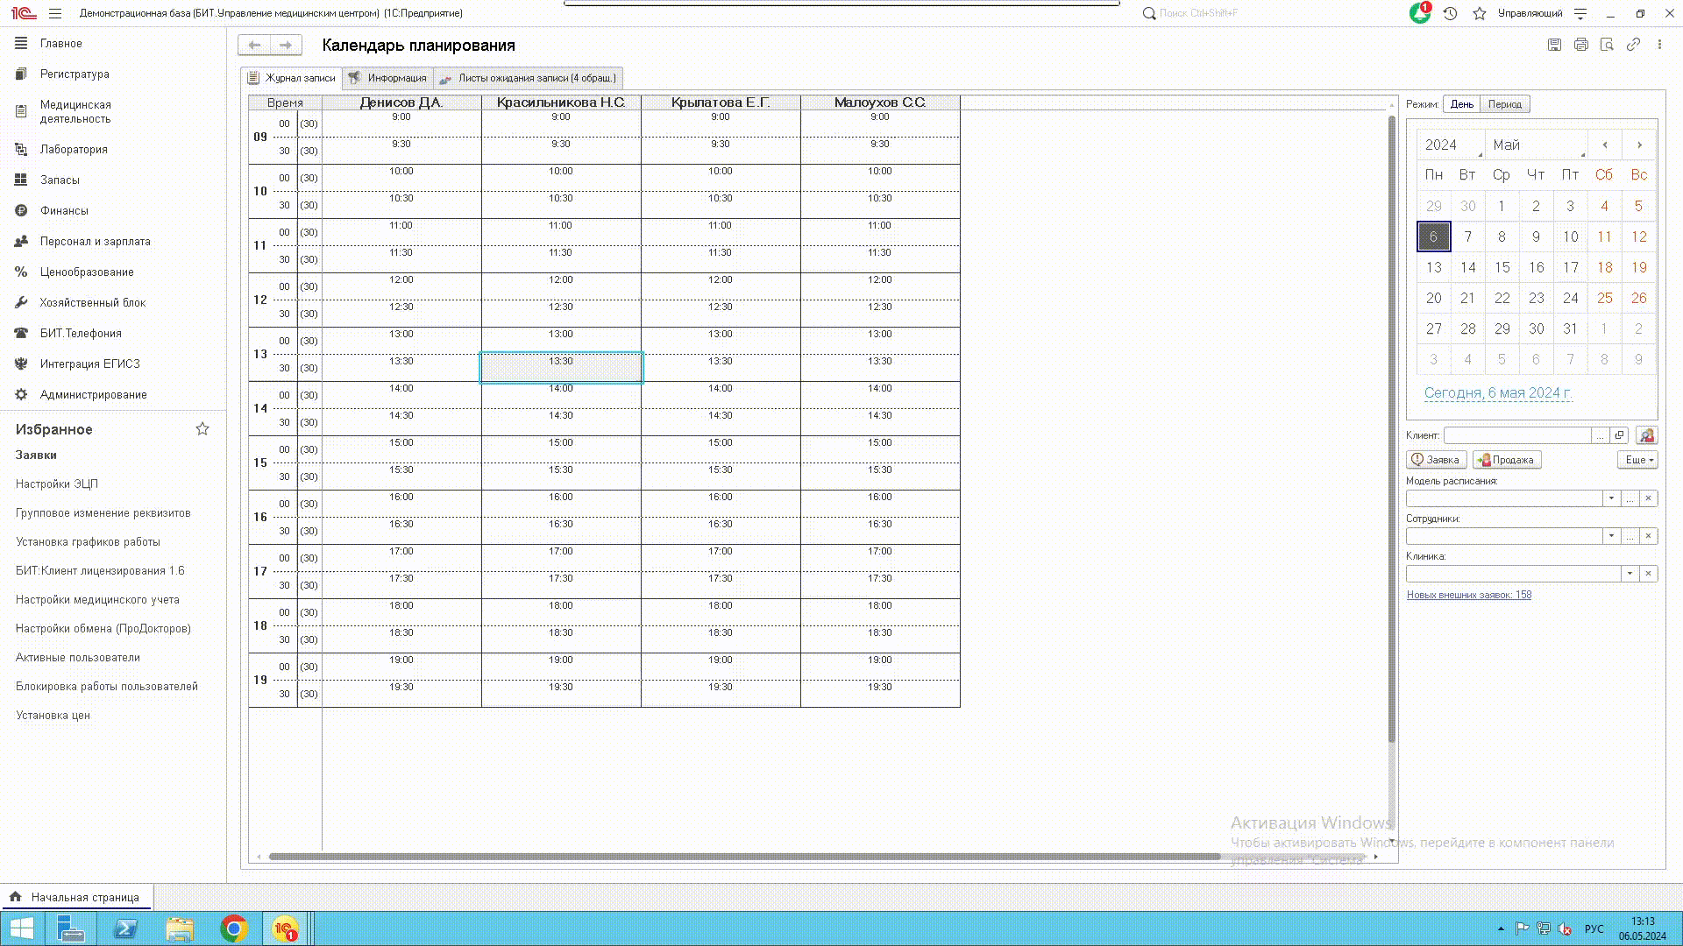The height and width of the screenshot is (946, 1683).
Task: Switch calendar mode to День
Action: (x=1461, y=104)
